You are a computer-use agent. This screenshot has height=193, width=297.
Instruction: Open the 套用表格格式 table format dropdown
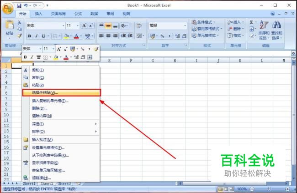click(x=207, y=29)
